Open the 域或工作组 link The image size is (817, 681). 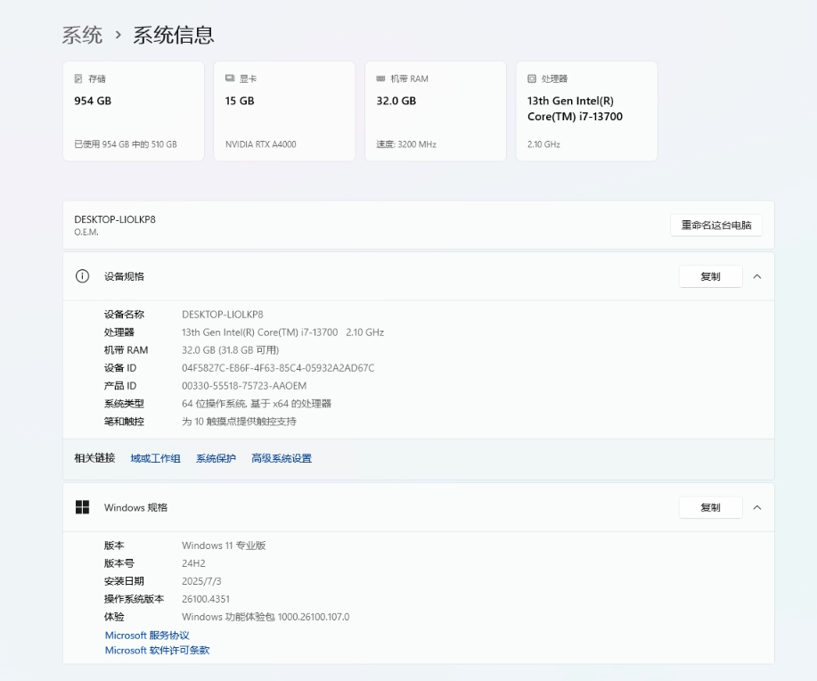[155, 458]
